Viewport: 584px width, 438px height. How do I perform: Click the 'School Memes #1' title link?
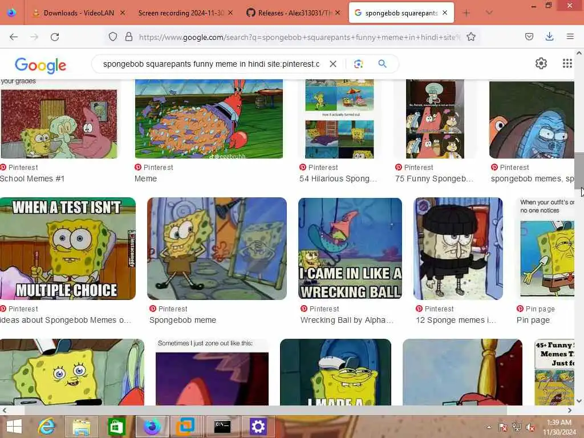[x=33, y=179]
